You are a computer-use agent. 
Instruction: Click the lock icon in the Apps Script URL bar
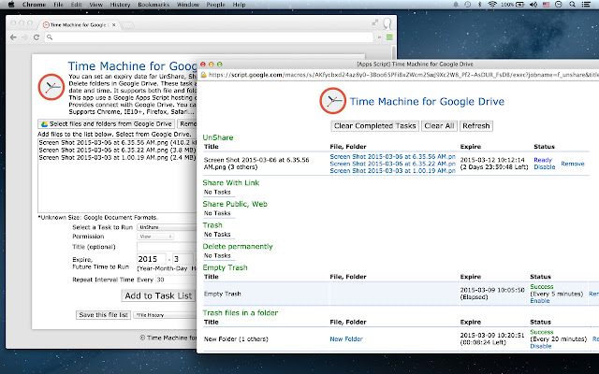pos(204,75)
